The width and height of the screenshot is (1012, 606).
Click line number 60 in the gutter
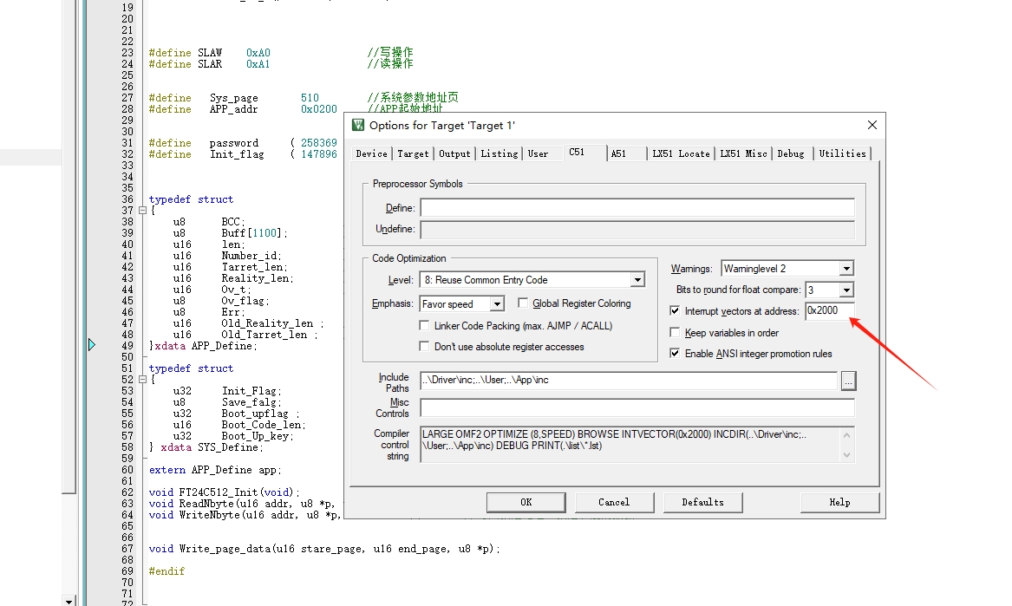pos(127,470)
